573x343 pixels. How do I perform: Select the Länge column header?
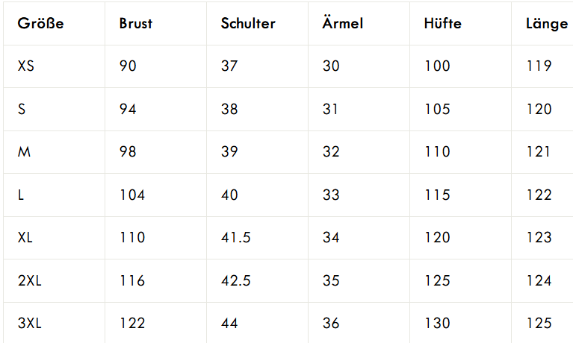tap(547, 24)
